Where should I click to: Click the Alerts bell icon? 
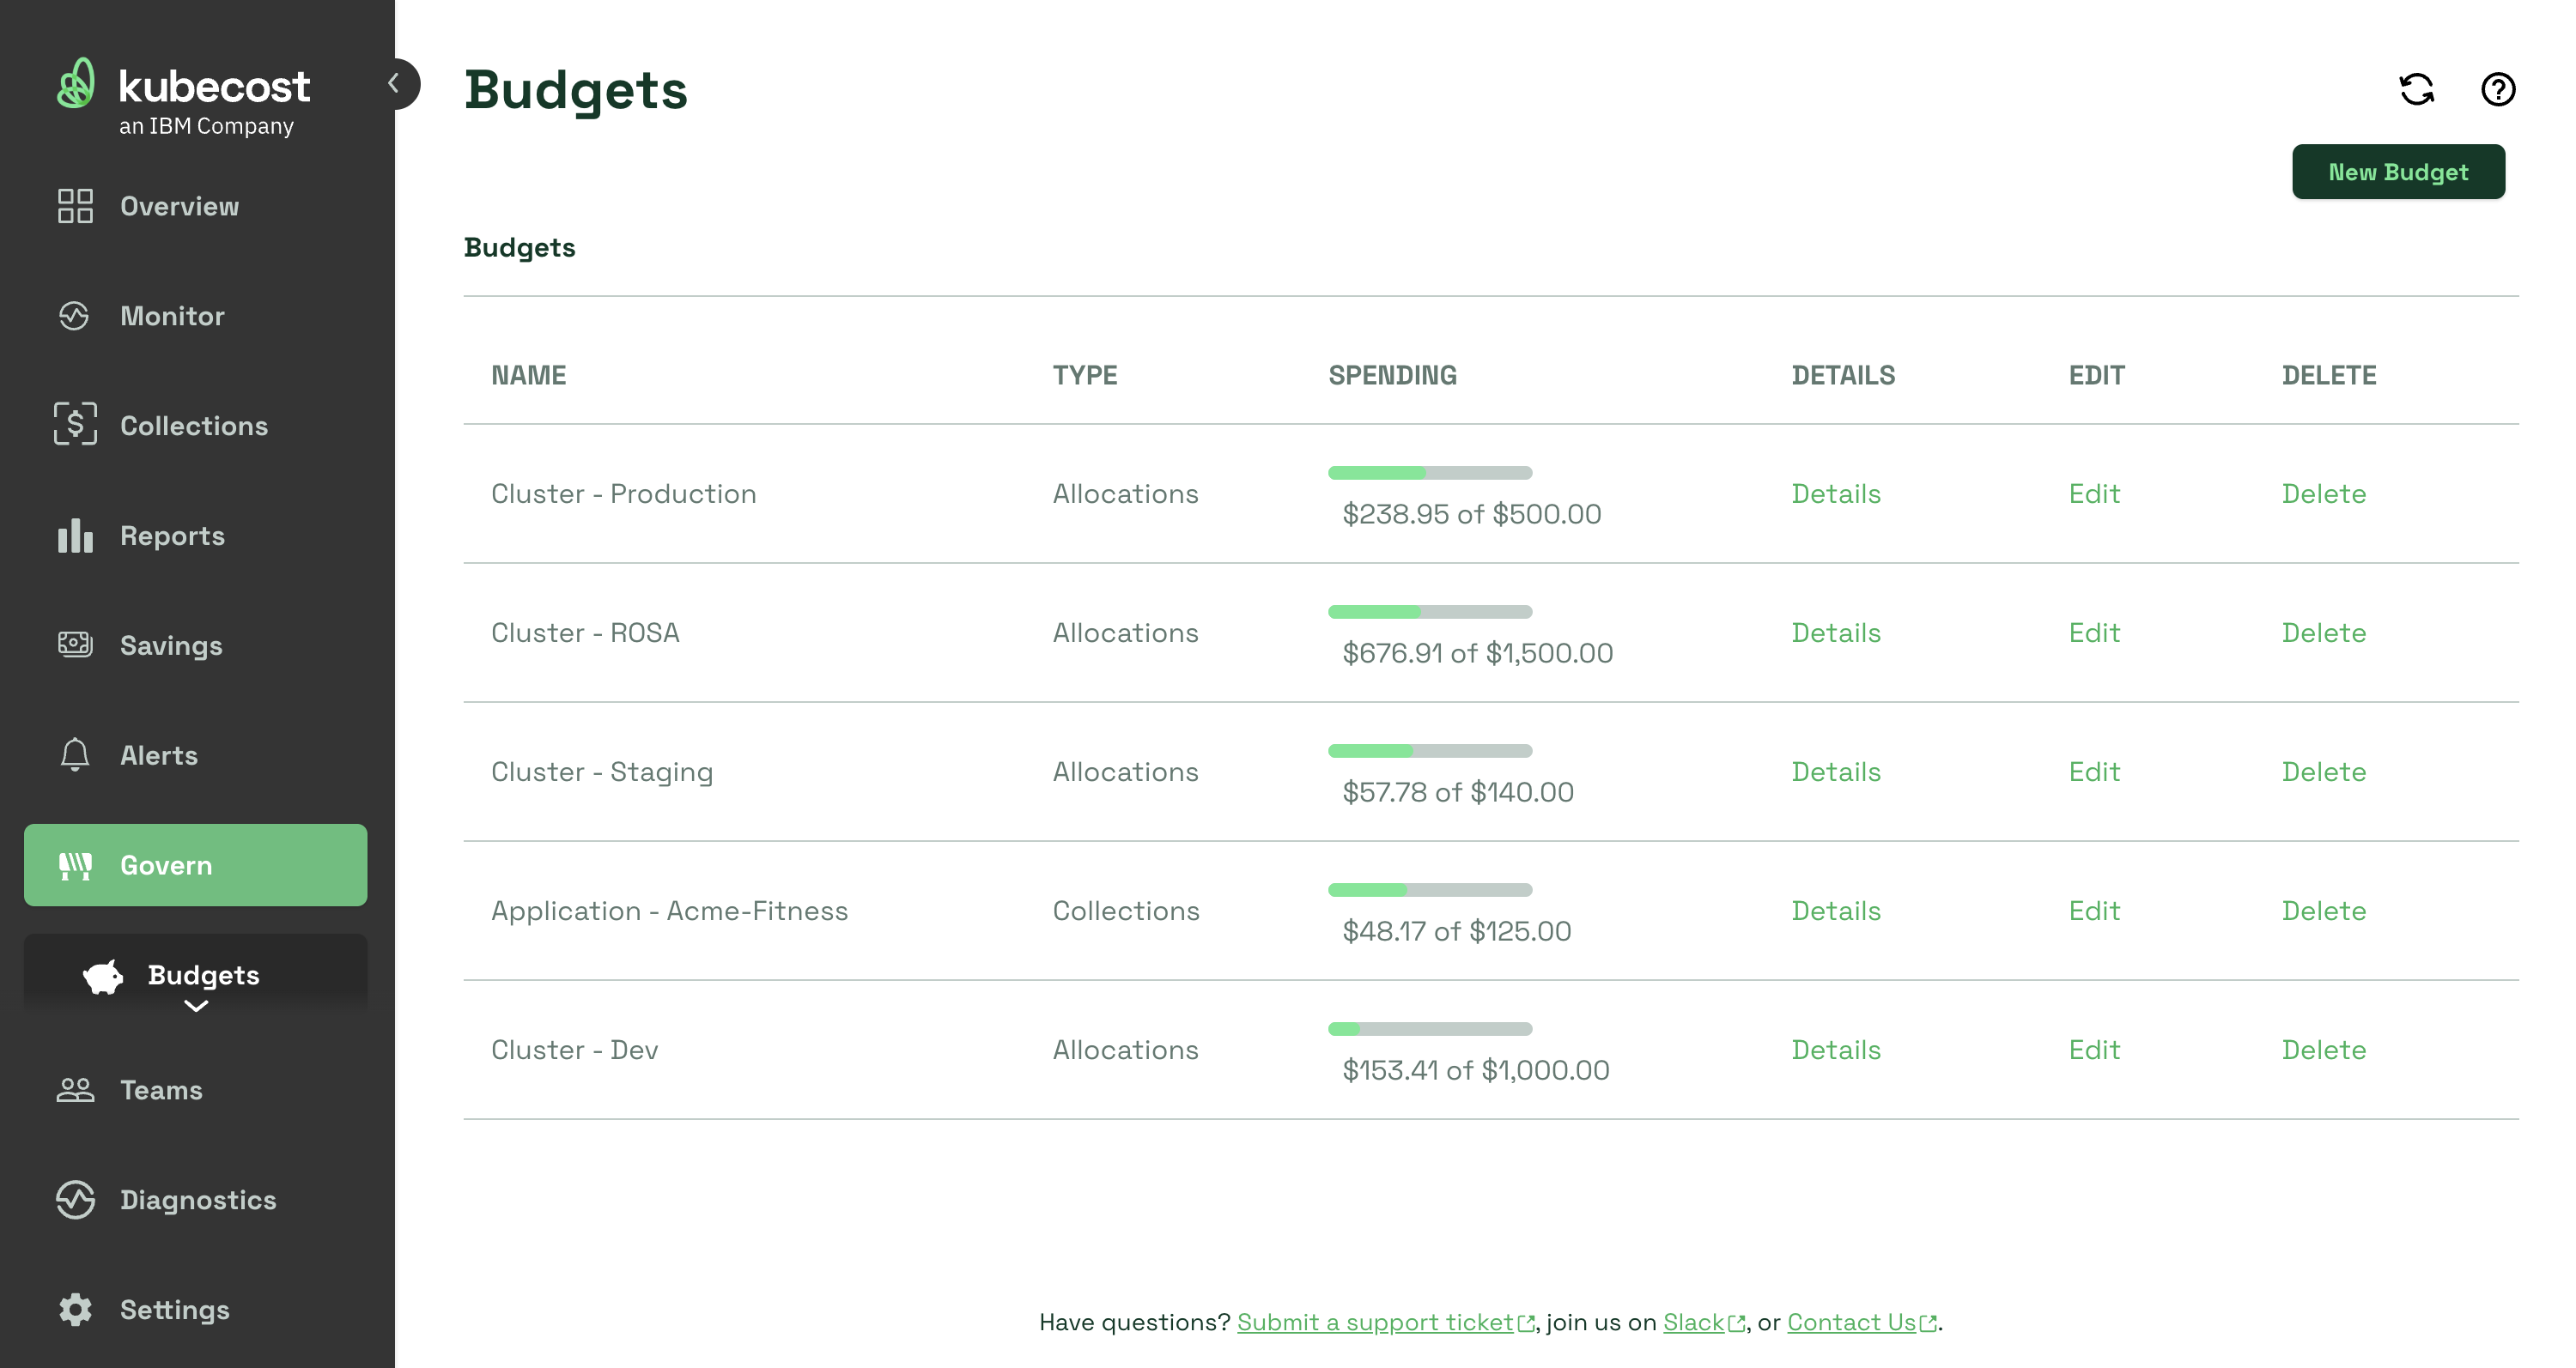click(75, 754)
